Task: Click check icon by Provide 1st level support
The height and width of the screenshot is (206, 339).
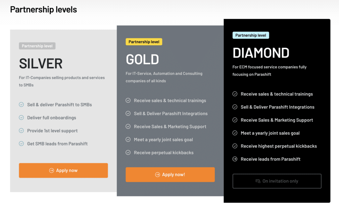Action: 21,131
